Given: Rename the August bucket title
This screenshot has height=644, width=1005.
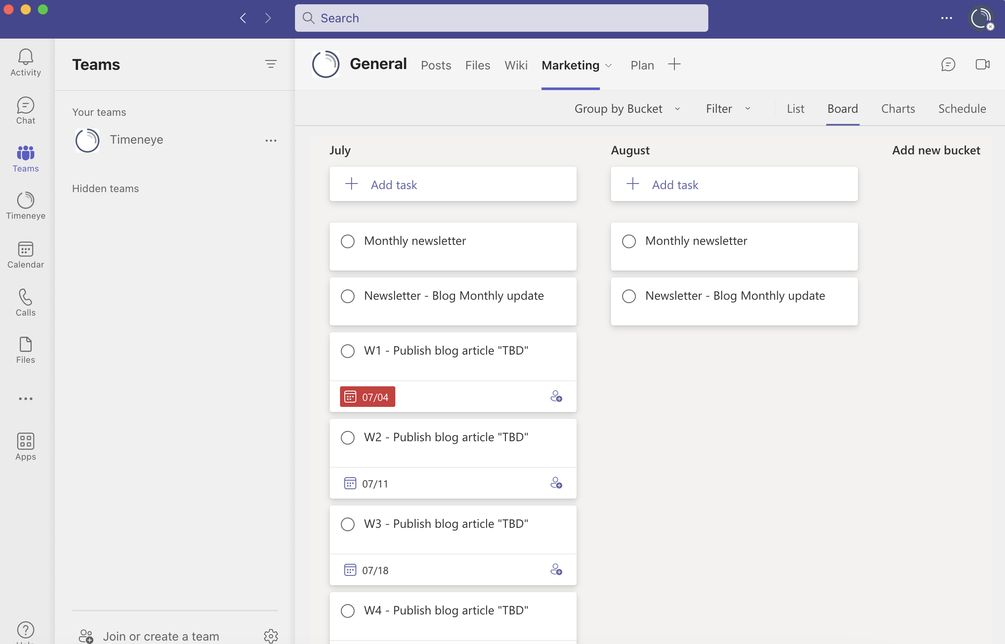Looking at the screenshot, I should [x=630, y=150].
